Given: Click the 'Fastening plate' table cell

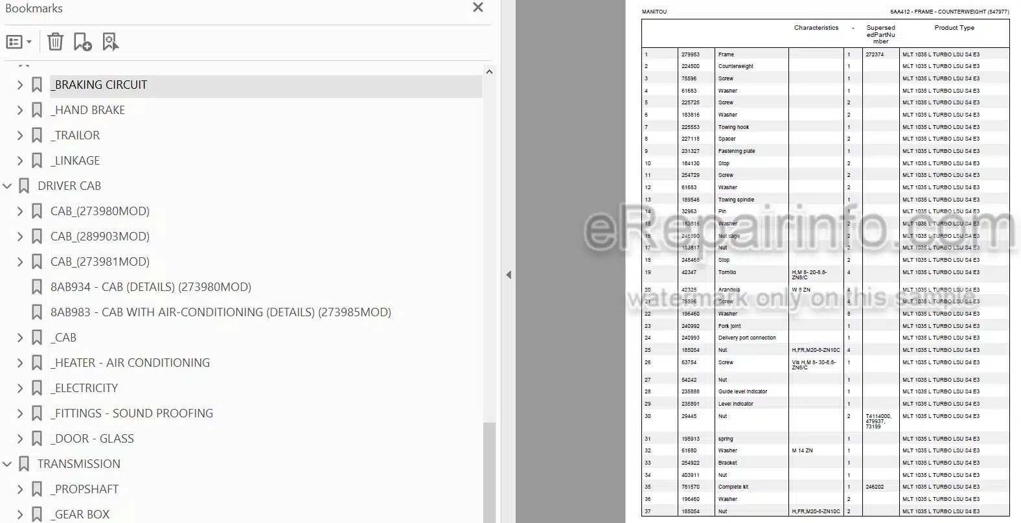Looking at the screenshot, I should tap(736, 151).
